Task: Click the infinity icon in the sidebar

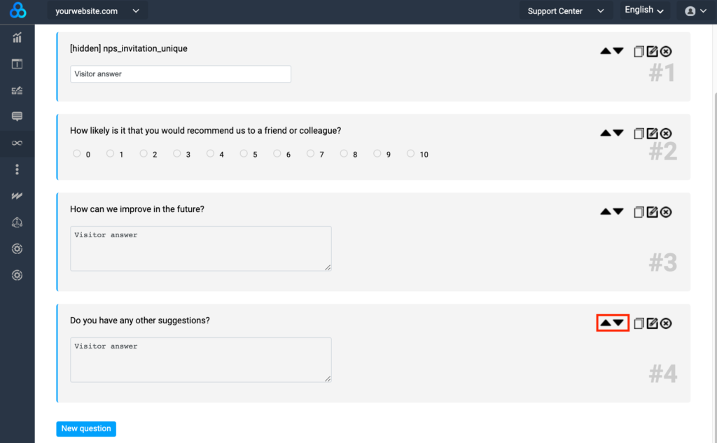Action: 18,143
